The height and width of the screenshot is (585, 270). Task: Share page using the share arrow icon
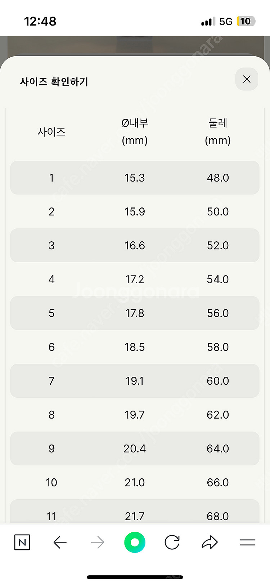(x=210, y=542)
